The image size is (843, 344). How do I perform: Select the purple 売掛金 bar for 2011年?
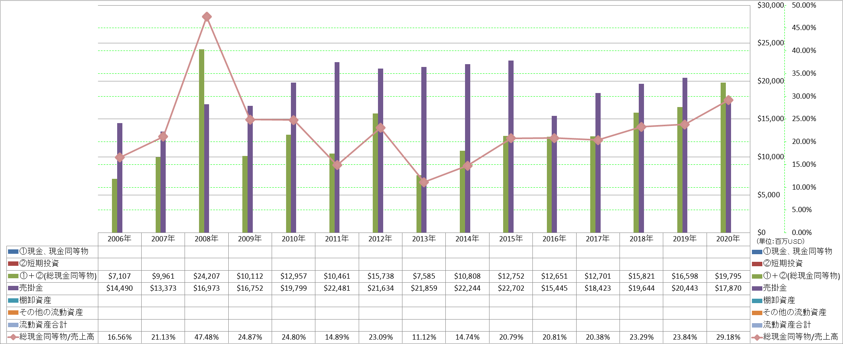click(337, 148)
